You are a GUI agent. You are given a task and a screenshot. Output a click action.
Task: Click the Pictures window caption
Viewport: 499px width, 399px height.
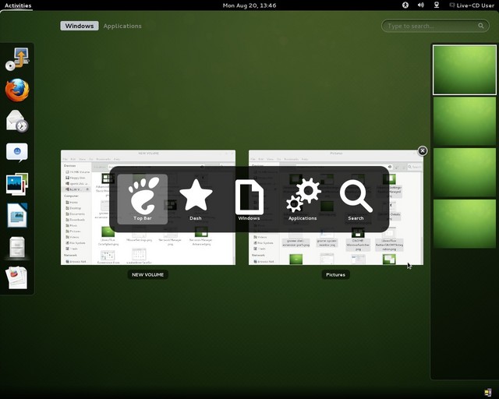335,274
